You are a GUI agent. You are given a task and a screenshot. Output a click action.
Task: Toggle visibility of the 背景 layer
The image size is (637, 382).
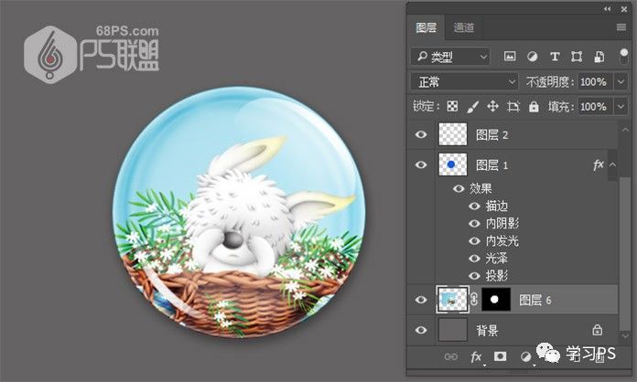421,330
